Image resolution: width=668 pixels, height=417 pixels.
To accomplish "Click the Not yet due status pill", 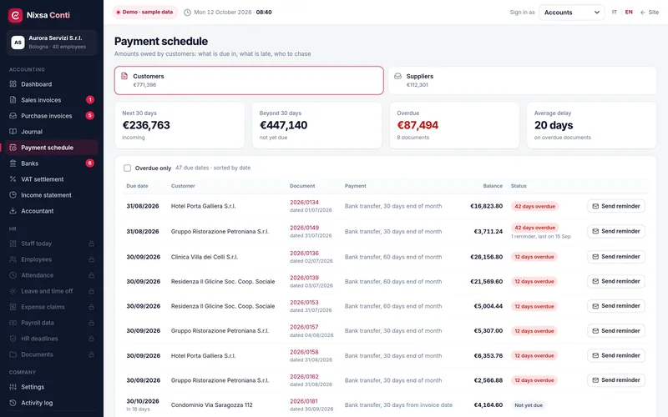I will (529, 405).
